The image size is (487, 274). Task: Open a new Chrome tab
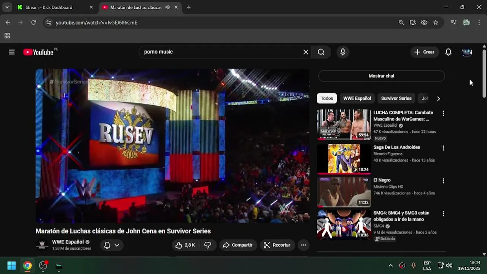click(x=189, y=7)
